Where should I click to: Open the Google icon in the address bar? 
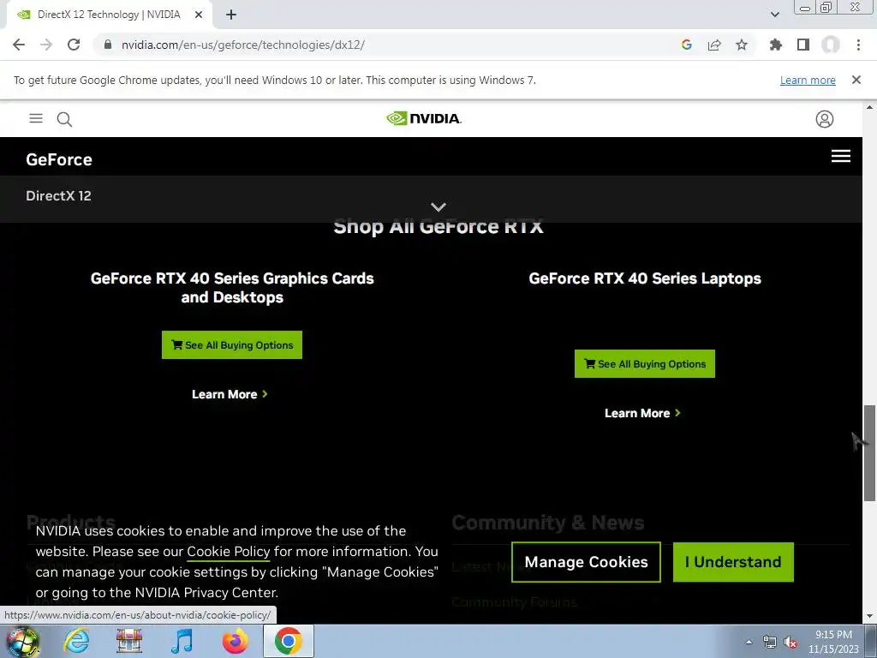pos(687,45)
